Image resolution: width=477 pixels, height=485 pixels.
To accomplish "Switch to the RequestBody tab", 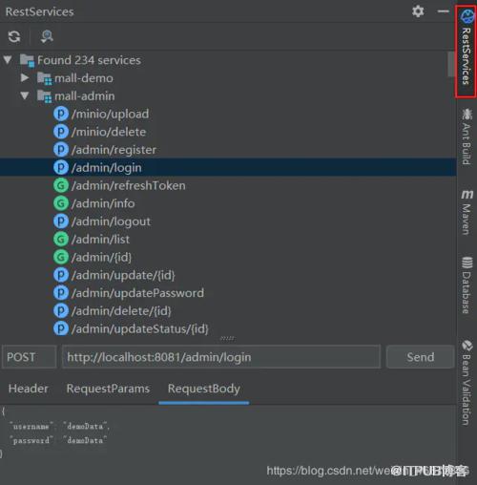I will [204, 389].
